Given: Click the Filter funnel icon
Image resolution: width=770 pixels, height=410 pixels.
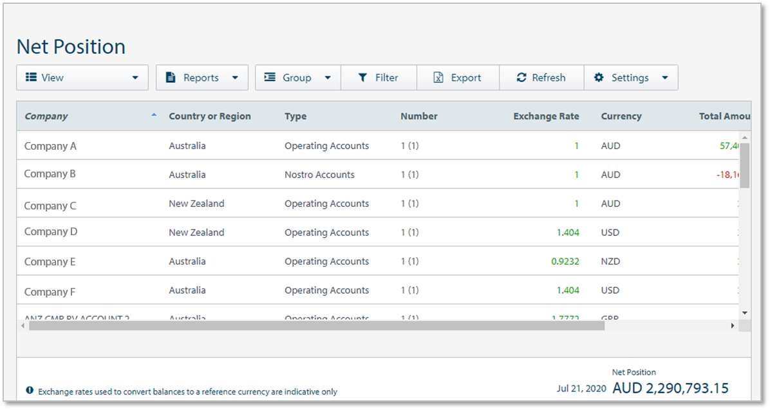Looking at the screenshot, I should coord(362,78).
